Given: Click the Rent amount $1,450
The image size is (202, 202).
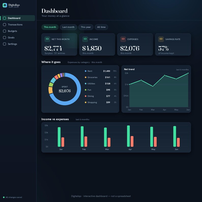Looking at the screenshot, I should [107, 71].
